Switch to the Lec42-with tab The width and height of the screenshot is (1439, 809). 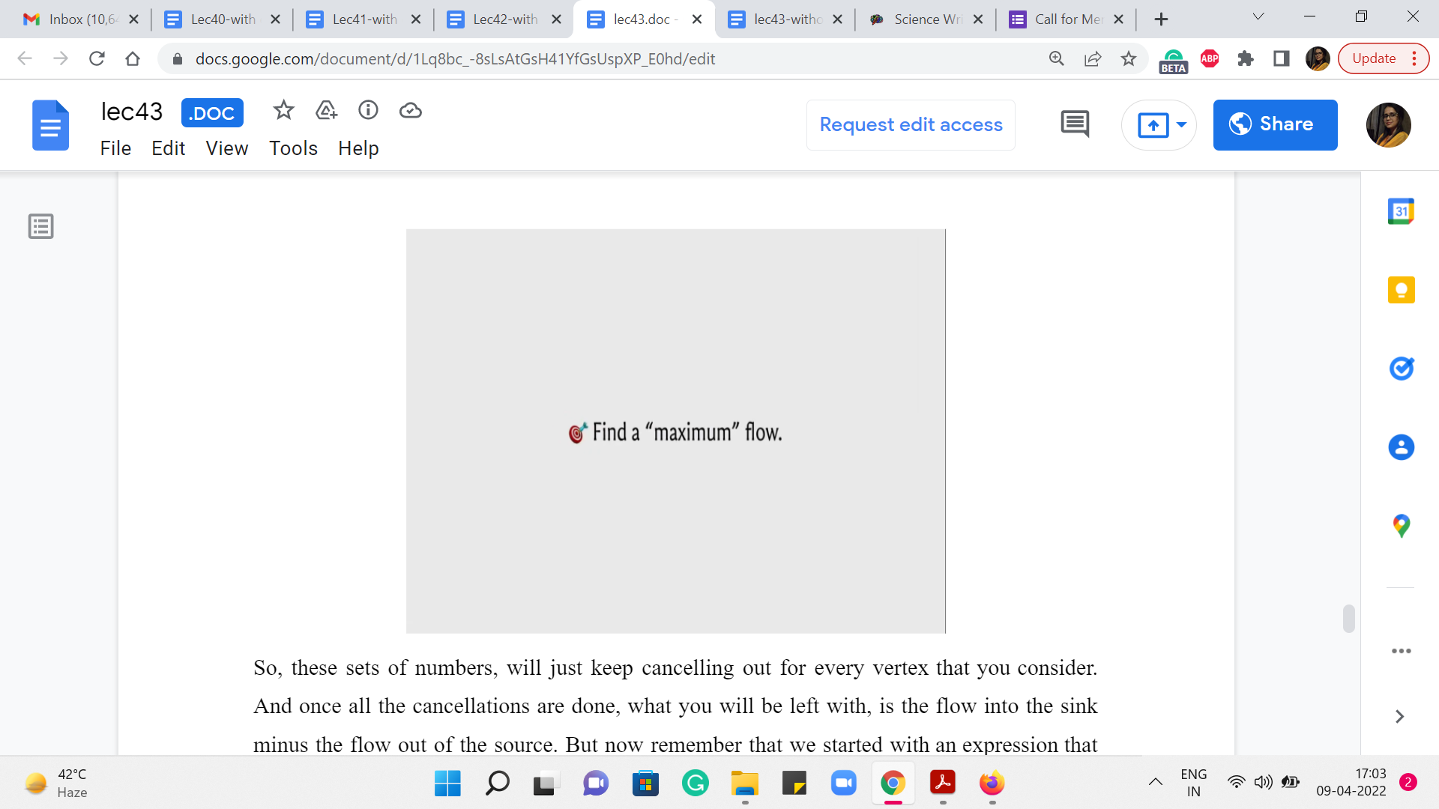click(504, 19)
